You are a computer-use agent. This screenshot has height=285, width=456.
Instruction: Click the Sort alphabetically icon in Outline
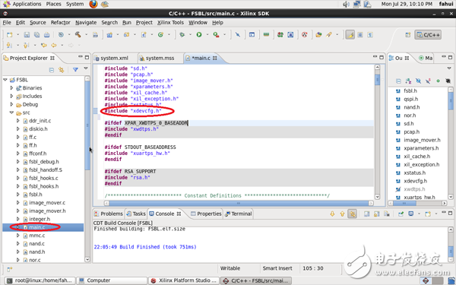[408, 81]
